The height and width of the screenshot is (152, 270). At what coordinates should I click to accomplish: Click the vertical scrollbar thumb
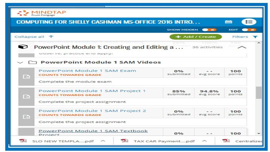[x=259, y=93]
